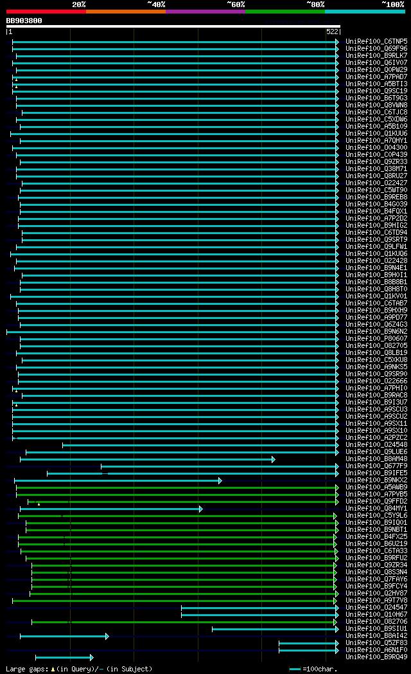Open hit UniRef100_A9SX10

(376, 430)
